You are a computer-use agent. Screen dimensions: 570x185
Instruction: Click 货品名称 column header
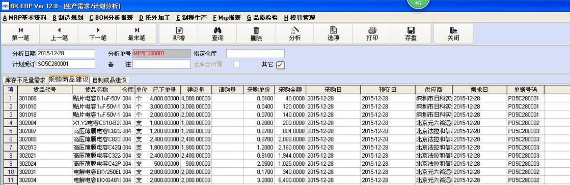point(96,89)
